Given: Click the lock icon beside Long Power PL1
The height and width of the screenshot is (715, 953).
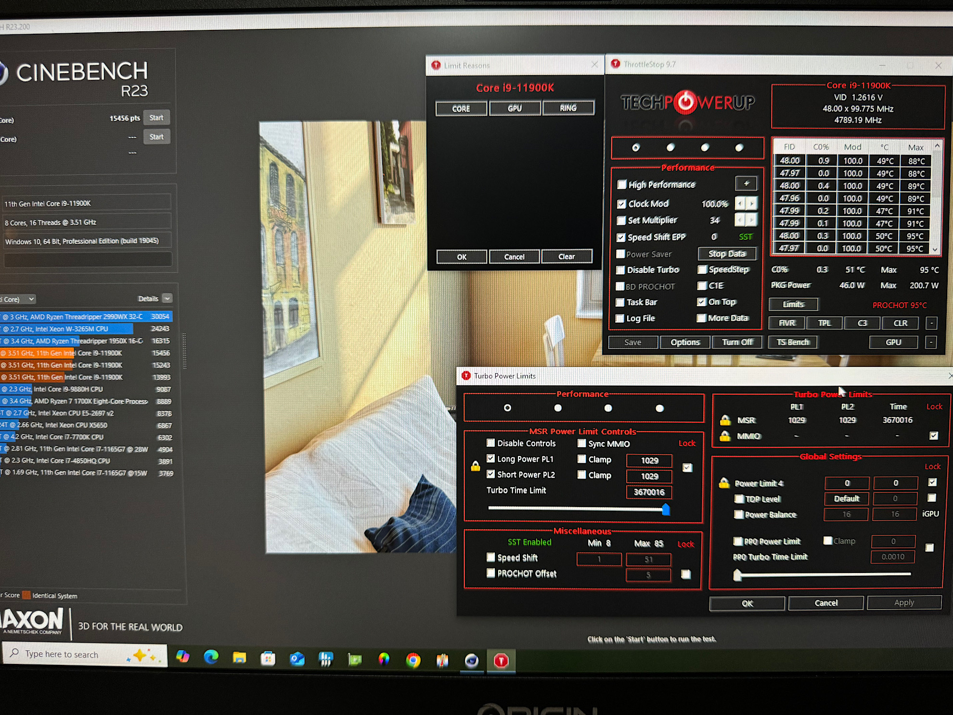Looking at the screenshot, I should [476, 466].
